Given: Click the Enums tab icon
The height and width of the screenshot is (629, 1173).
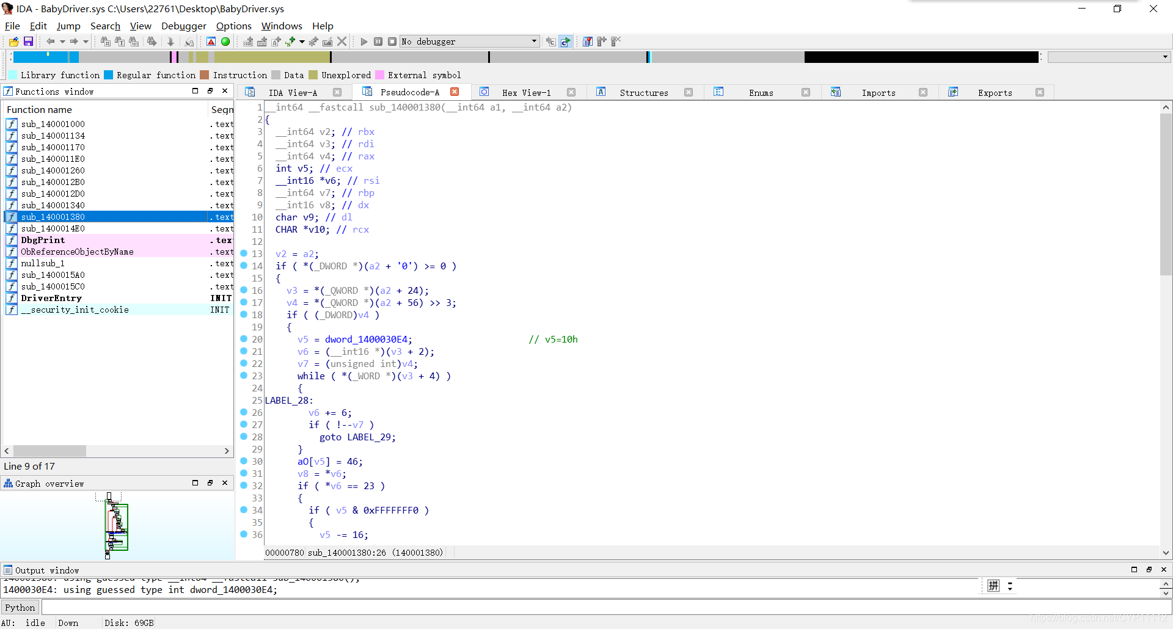Looking at the screenshot, I should coord(718,92).
